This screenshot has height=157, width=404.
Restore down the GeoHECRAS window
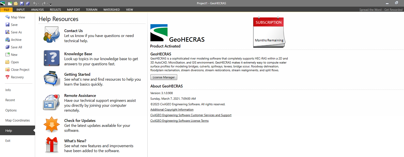(x=396, y=3)
